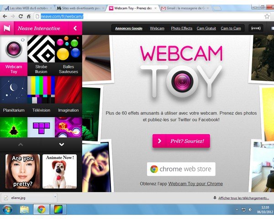Bookmark this page with the star
This screenshot has height=219, width=274.
(x=267, y=16)
